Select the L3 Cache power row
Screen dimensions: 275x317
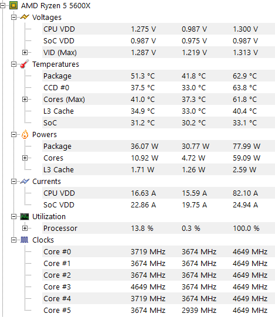[158, 169]
